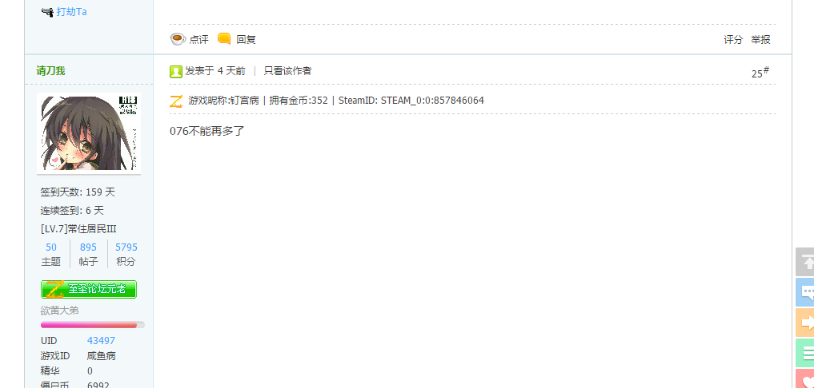Click 只看该作者 to filter posts
The width and height of the screenshot is (814, 388).
287,71
